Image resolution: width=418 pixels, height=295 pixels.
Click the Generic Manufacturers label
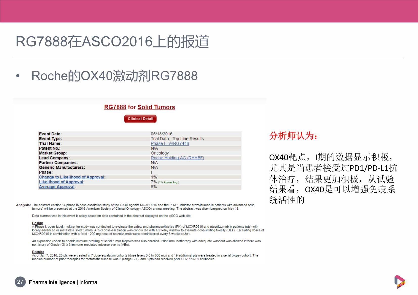coord(62,168)
